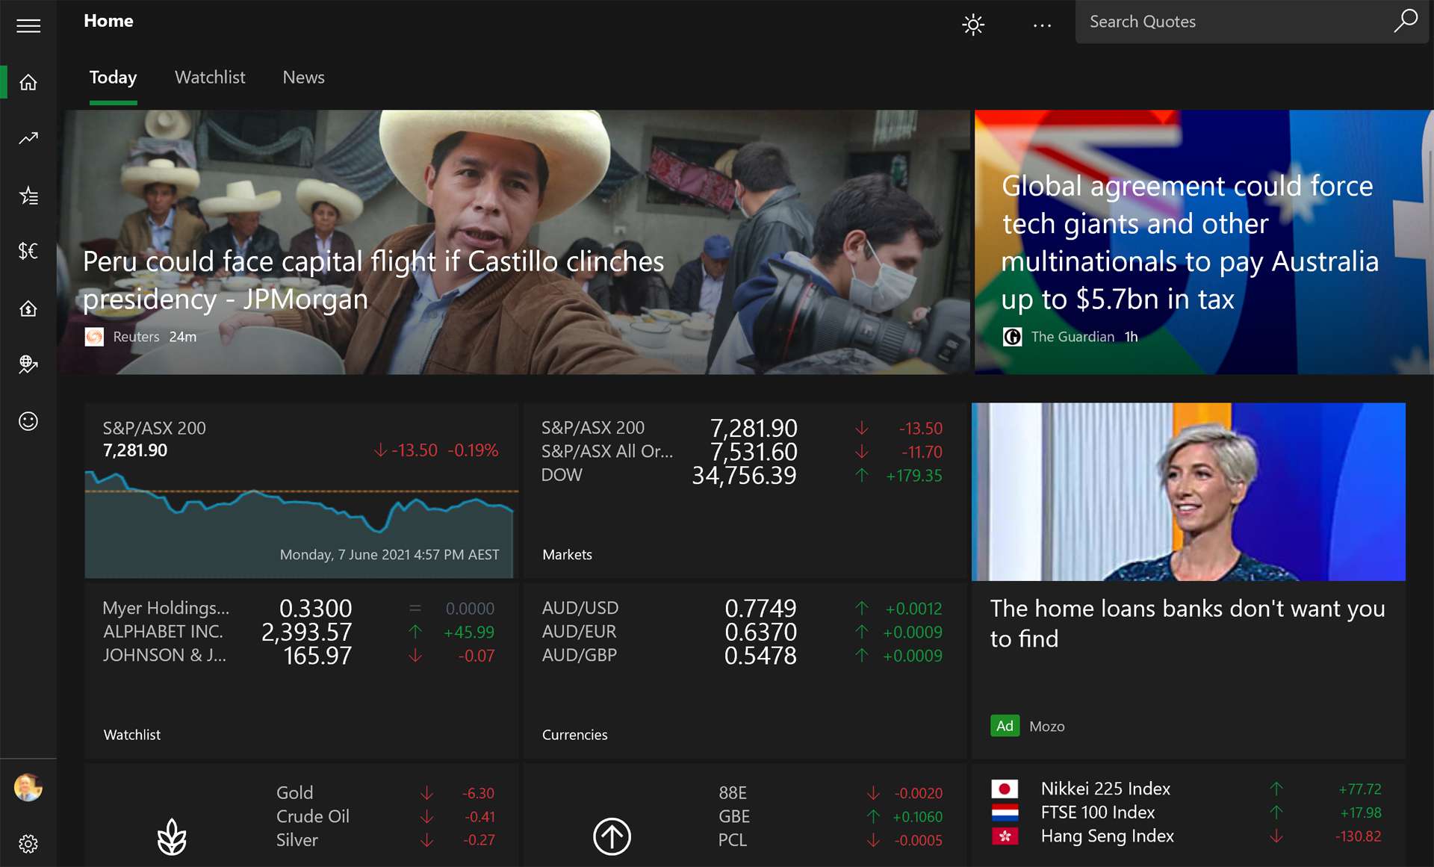Viewport: 1434px width, 867px height.
Task: Open the Currencies tile label
Action: click(x=574, y=735)
